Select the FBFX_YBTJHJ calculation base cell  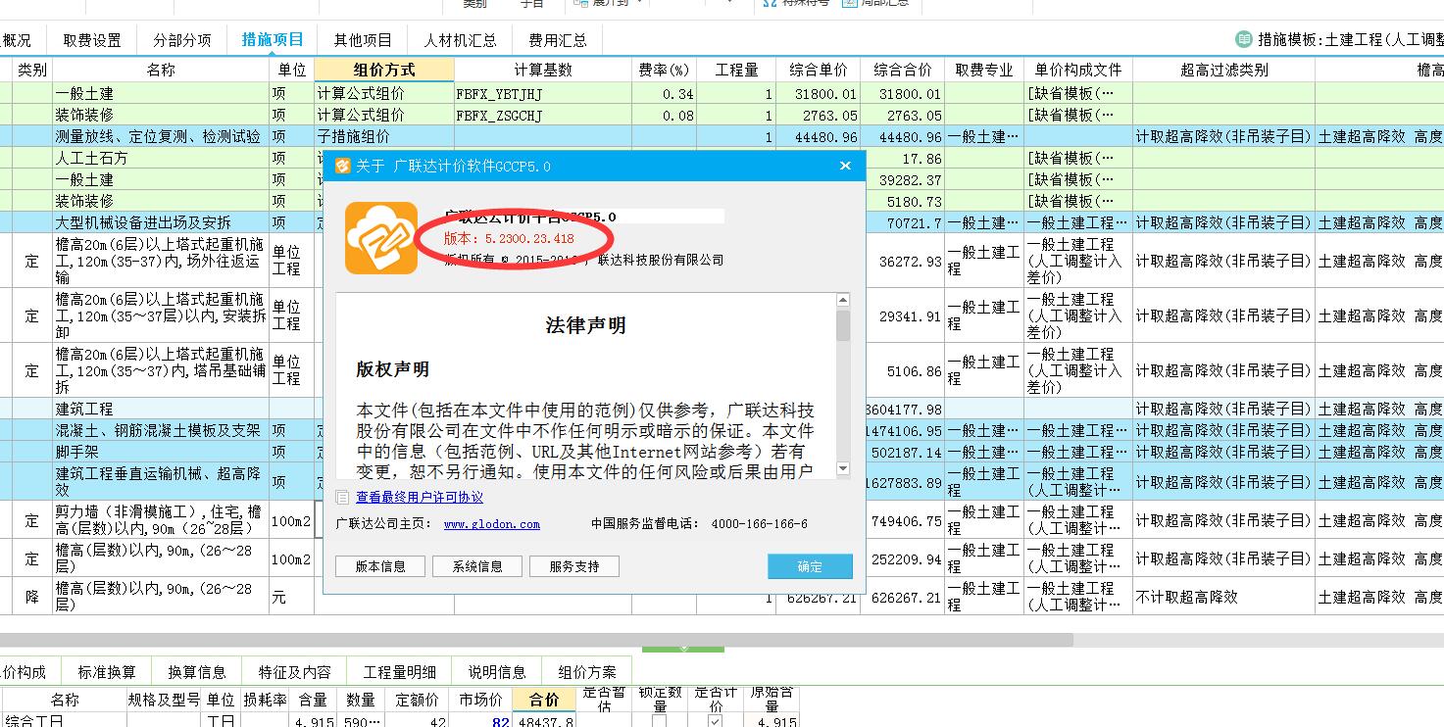coord(543,94)
